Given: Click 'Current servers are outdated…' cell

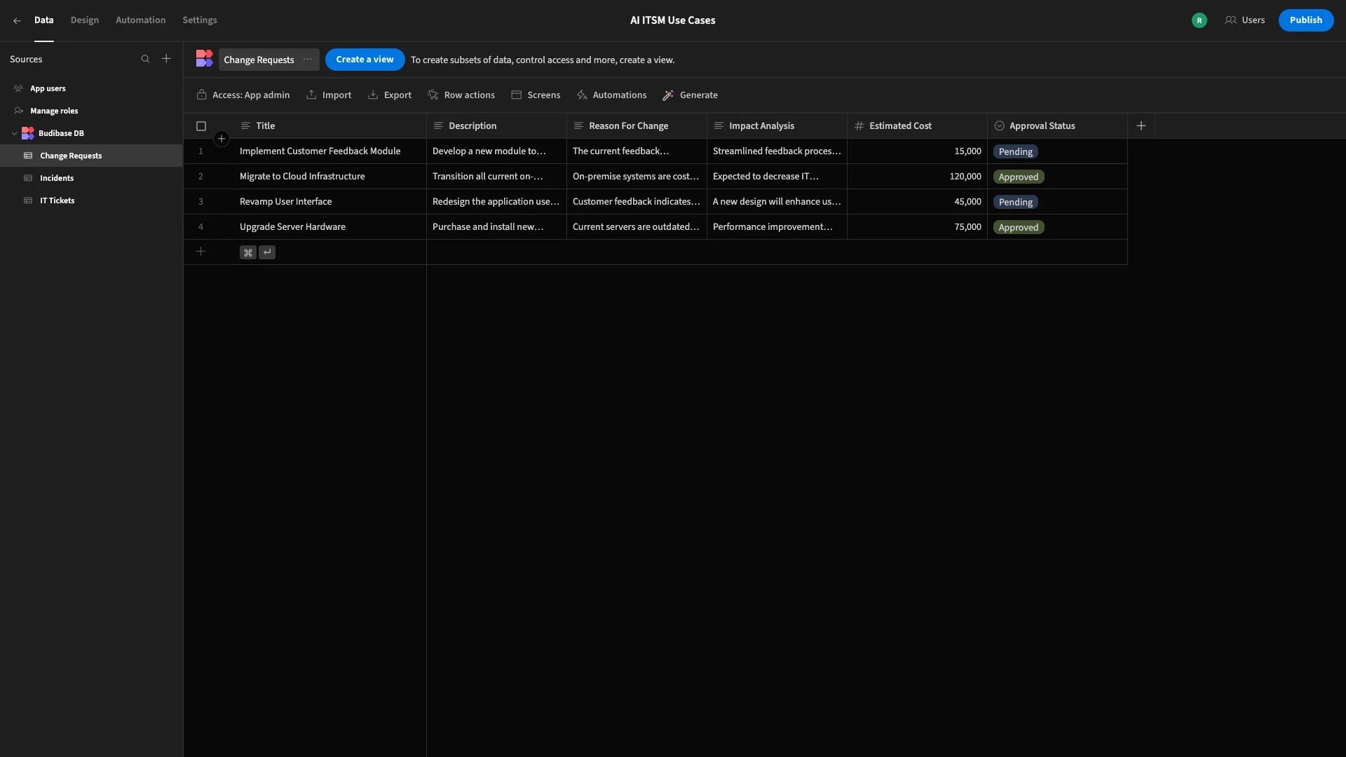Looking at the screenshot, I should click(637, 227).
